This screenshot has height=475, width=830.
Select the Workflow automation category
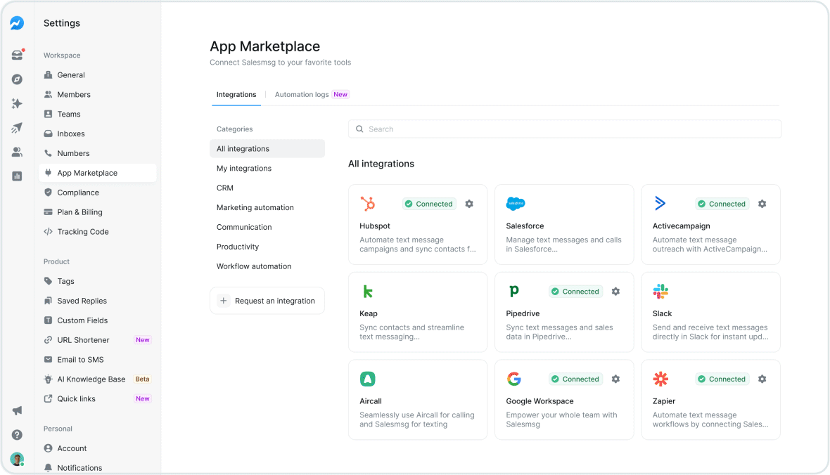pyautogui.click(x=267, y=266)
